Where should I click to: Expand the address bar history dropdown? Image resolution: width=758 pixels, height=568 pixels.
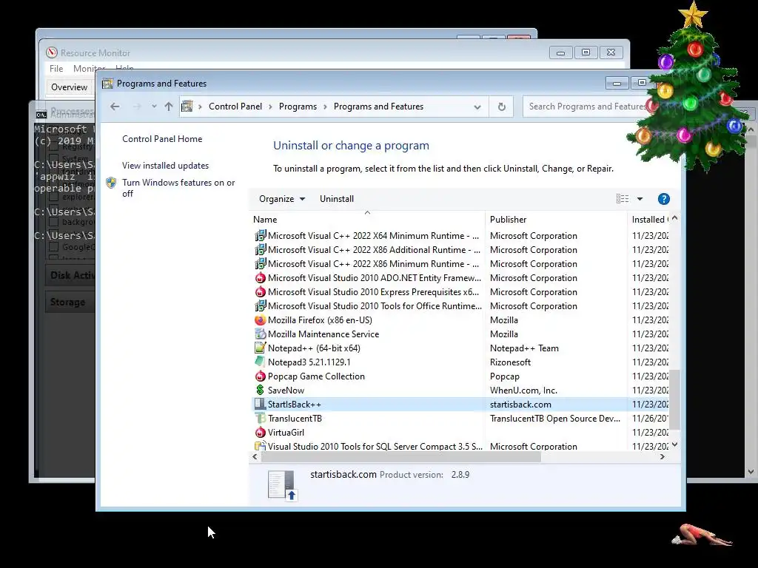click(477, 106)
